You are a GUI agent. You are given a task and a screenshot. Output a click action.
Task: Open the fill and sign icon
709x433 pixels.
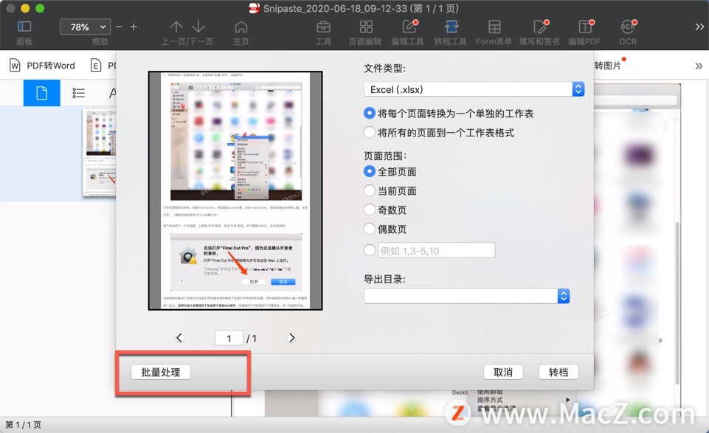click(540, 27)
